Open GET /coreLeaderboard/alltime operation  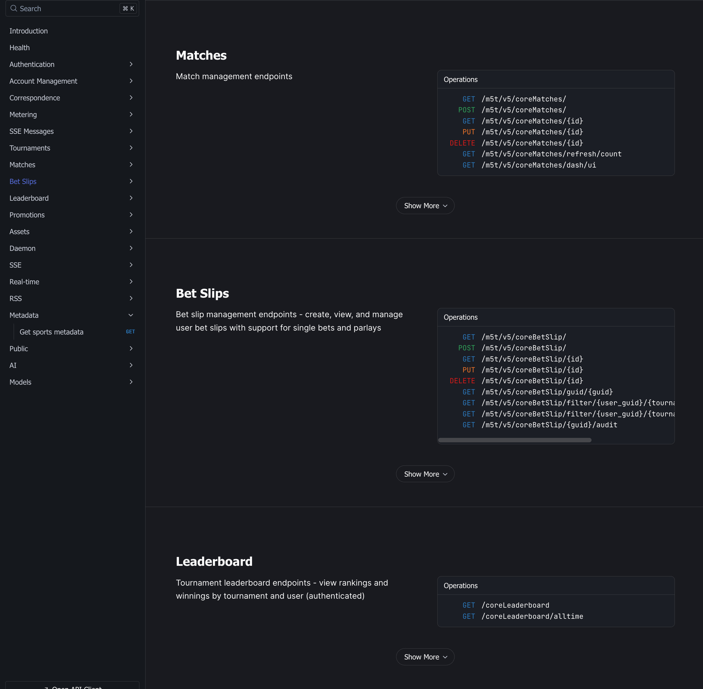tap(523, 616)
